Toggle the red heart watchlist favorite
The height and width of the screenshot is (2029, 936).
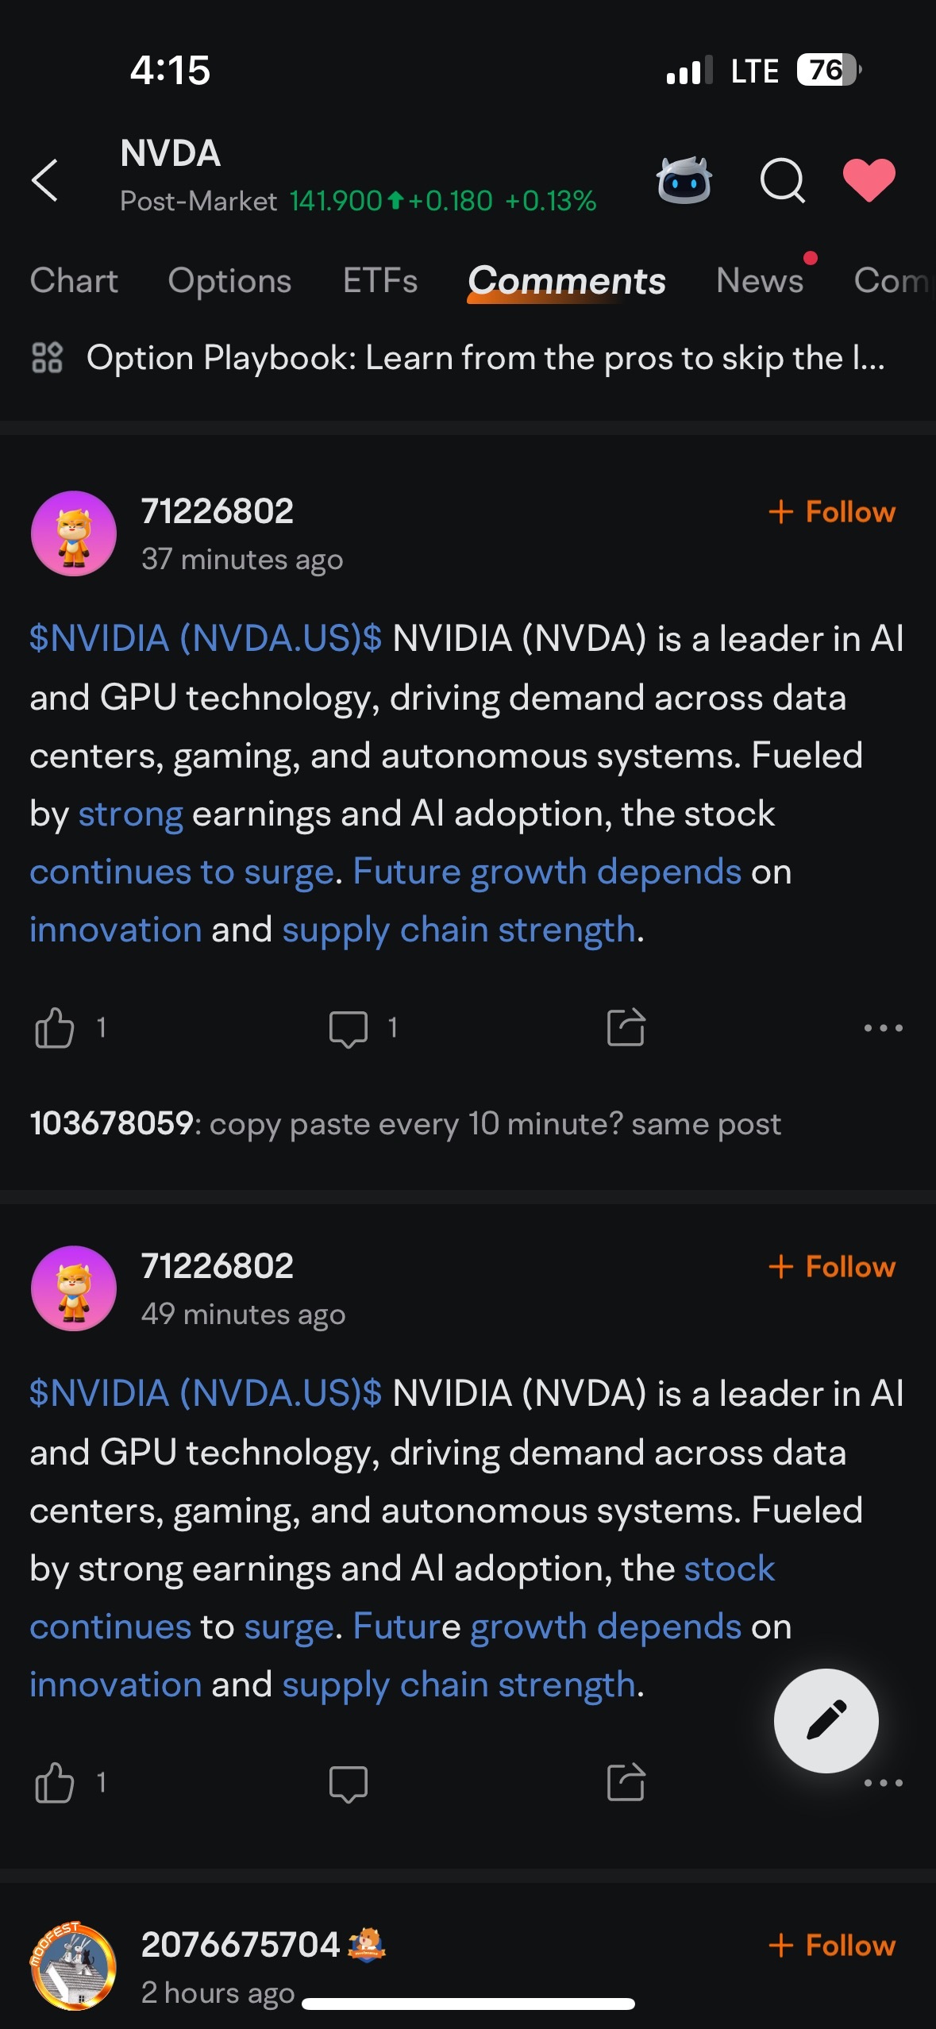click(x=869, y=179)
